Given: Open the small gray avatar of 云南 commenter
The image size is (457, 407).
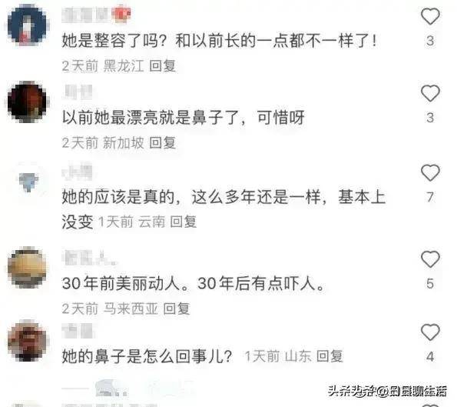Looking at the screenshot, I should point(28,181).
